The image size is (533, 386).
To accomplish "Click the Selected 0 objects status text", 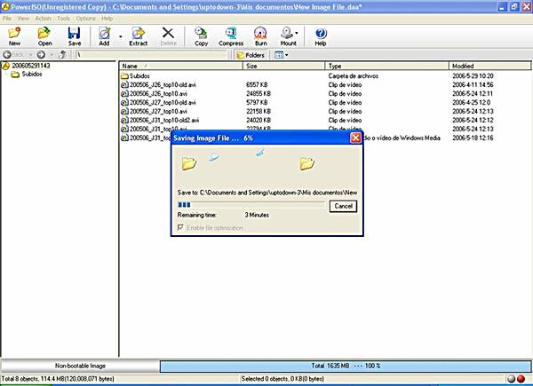I will [282, 379].
